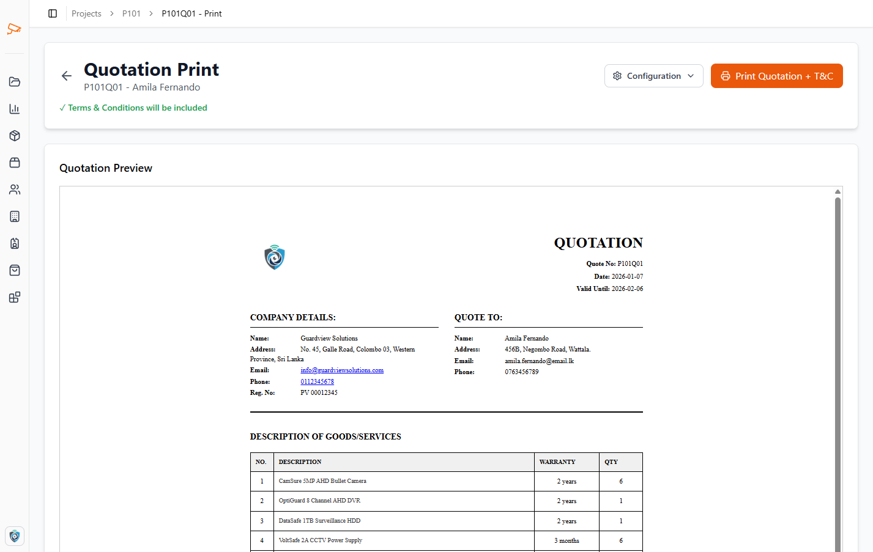Toggle the sidebar panel icon
Screen dimensions: 873x552
53,13
